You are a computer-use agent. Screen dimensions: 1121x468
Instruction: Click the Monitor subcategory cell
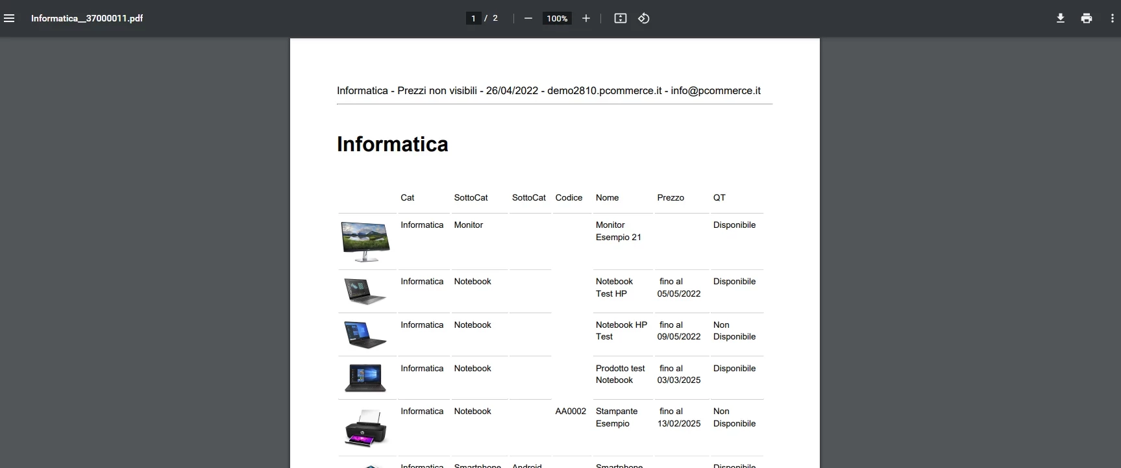coord(469,225)
